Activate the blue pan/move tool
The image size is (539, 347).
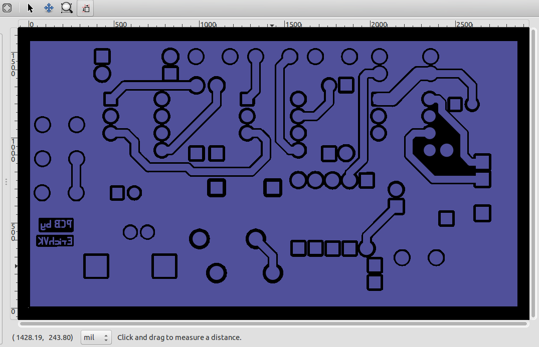pyautogui.click(x=49, y=8)
